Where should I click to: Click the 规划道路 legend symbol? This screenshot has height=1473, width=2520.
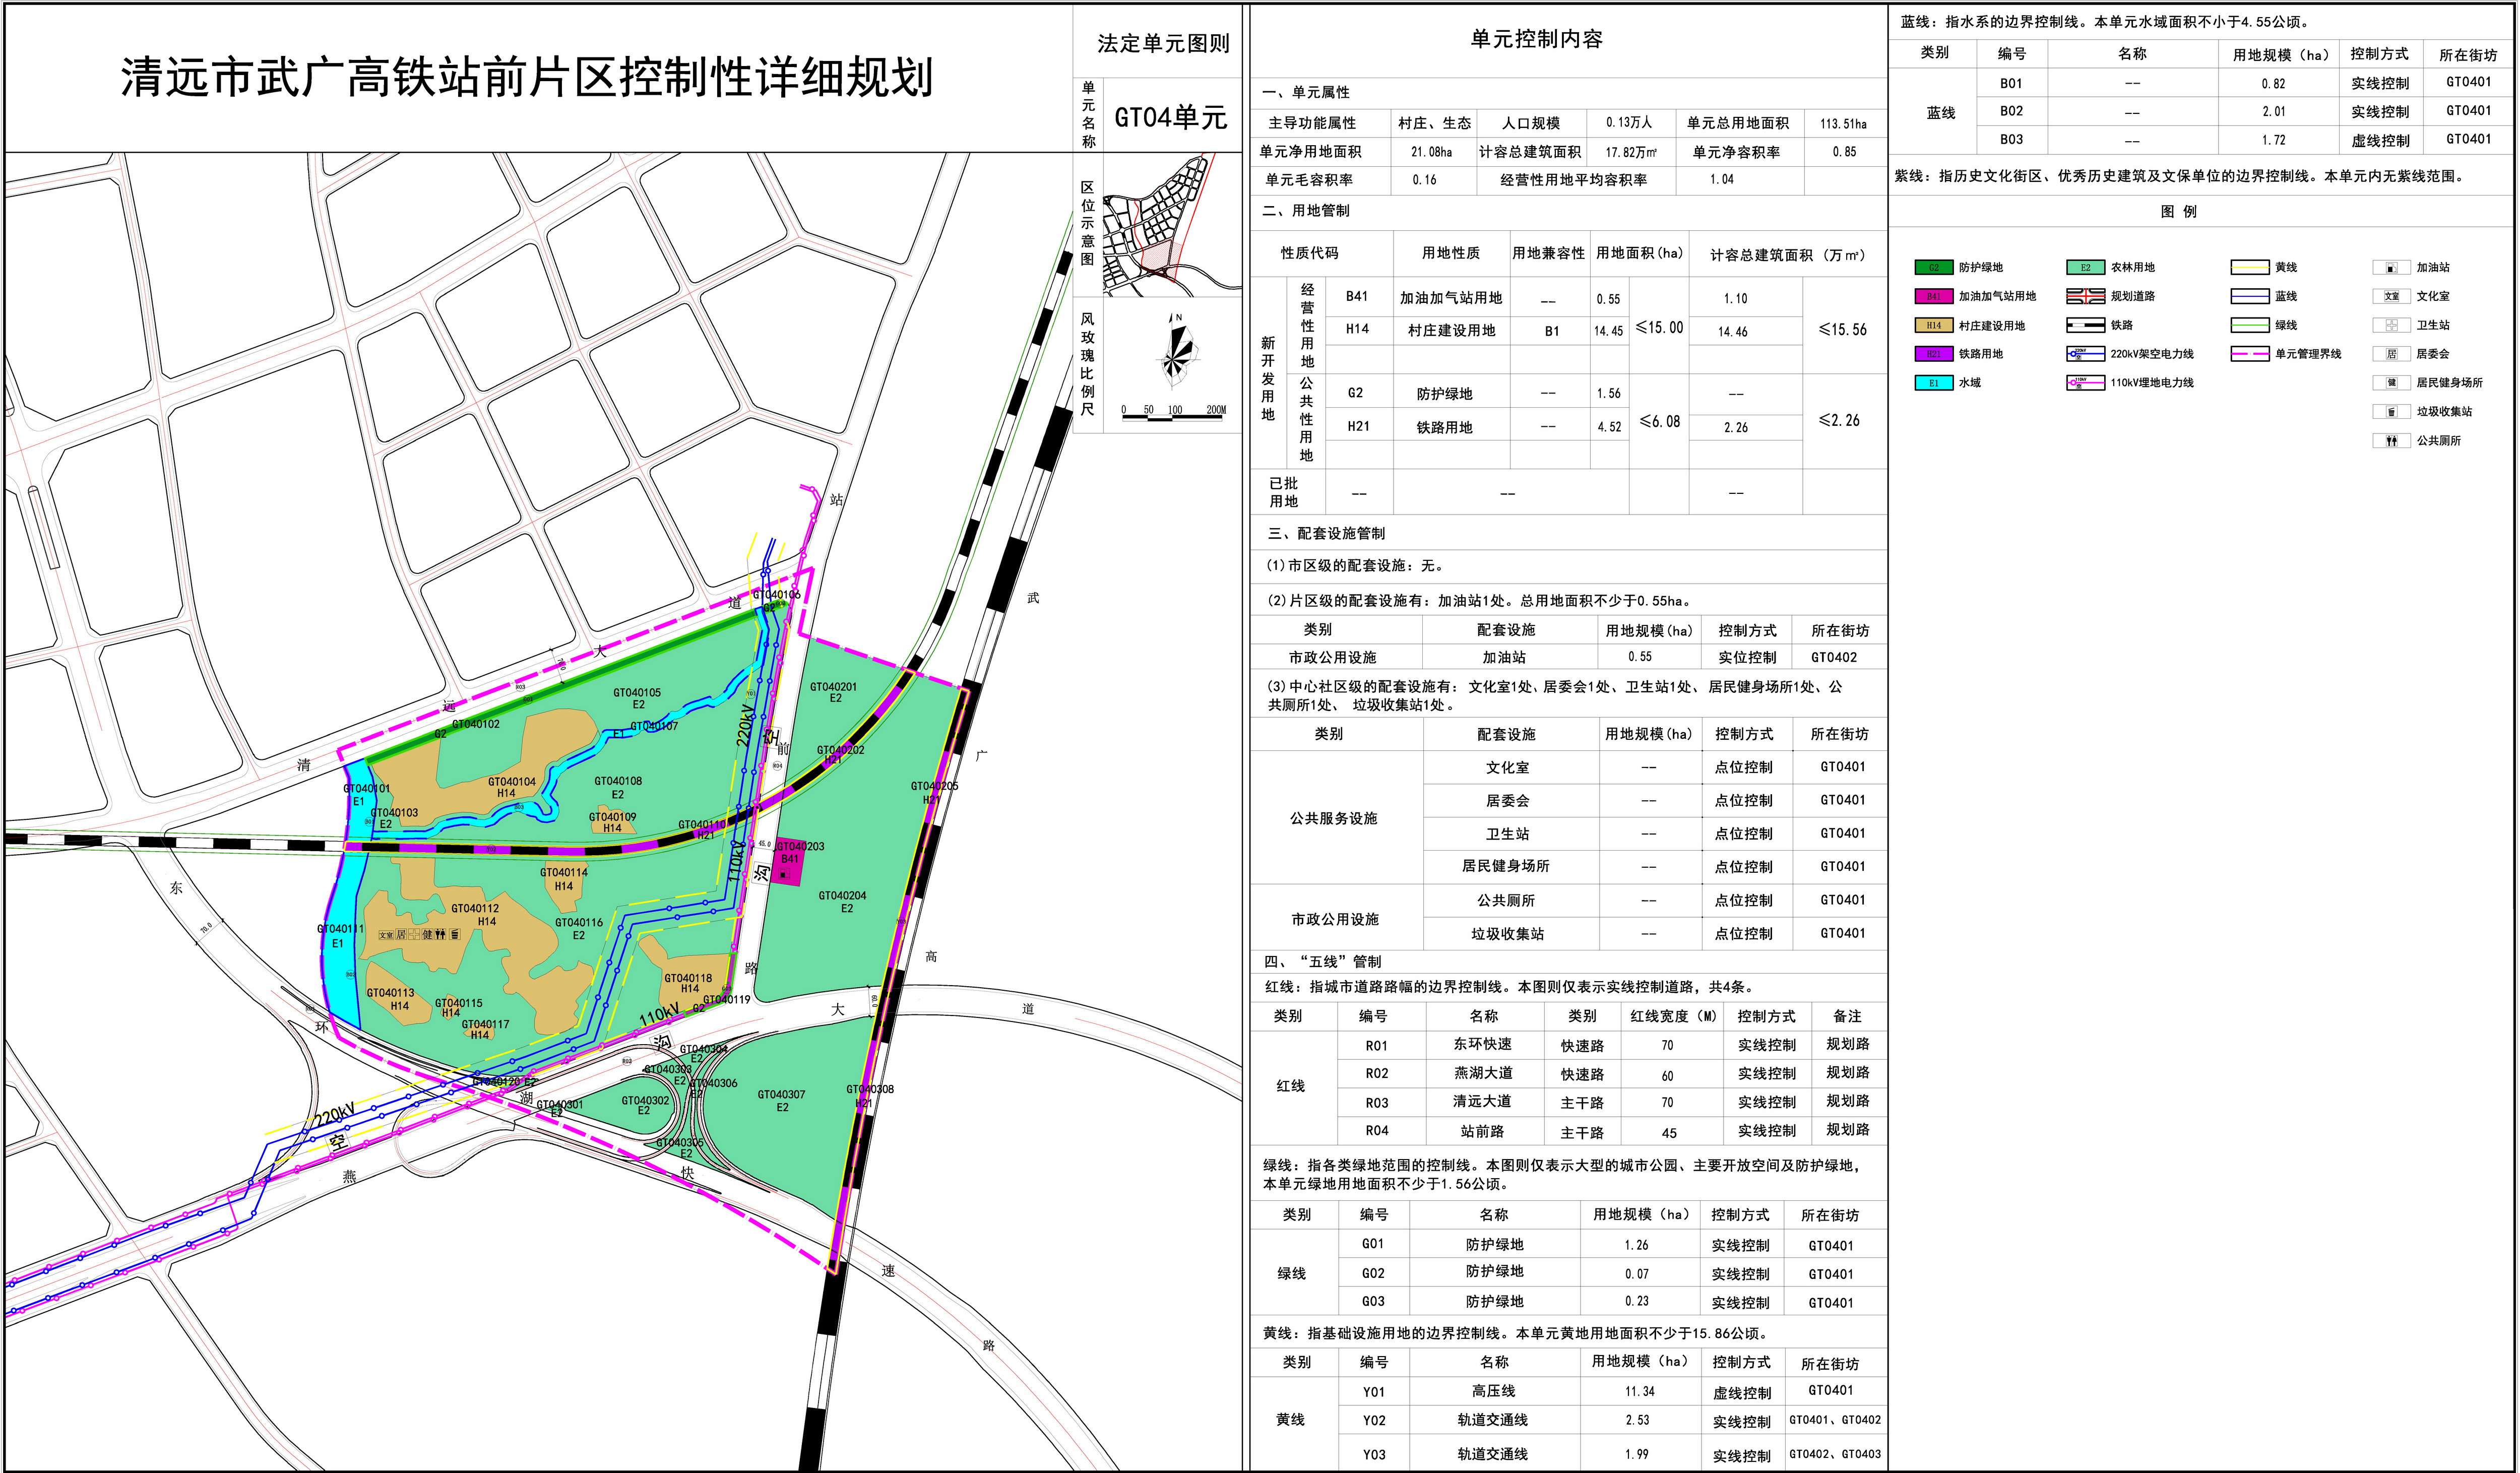pos(2085,297)
